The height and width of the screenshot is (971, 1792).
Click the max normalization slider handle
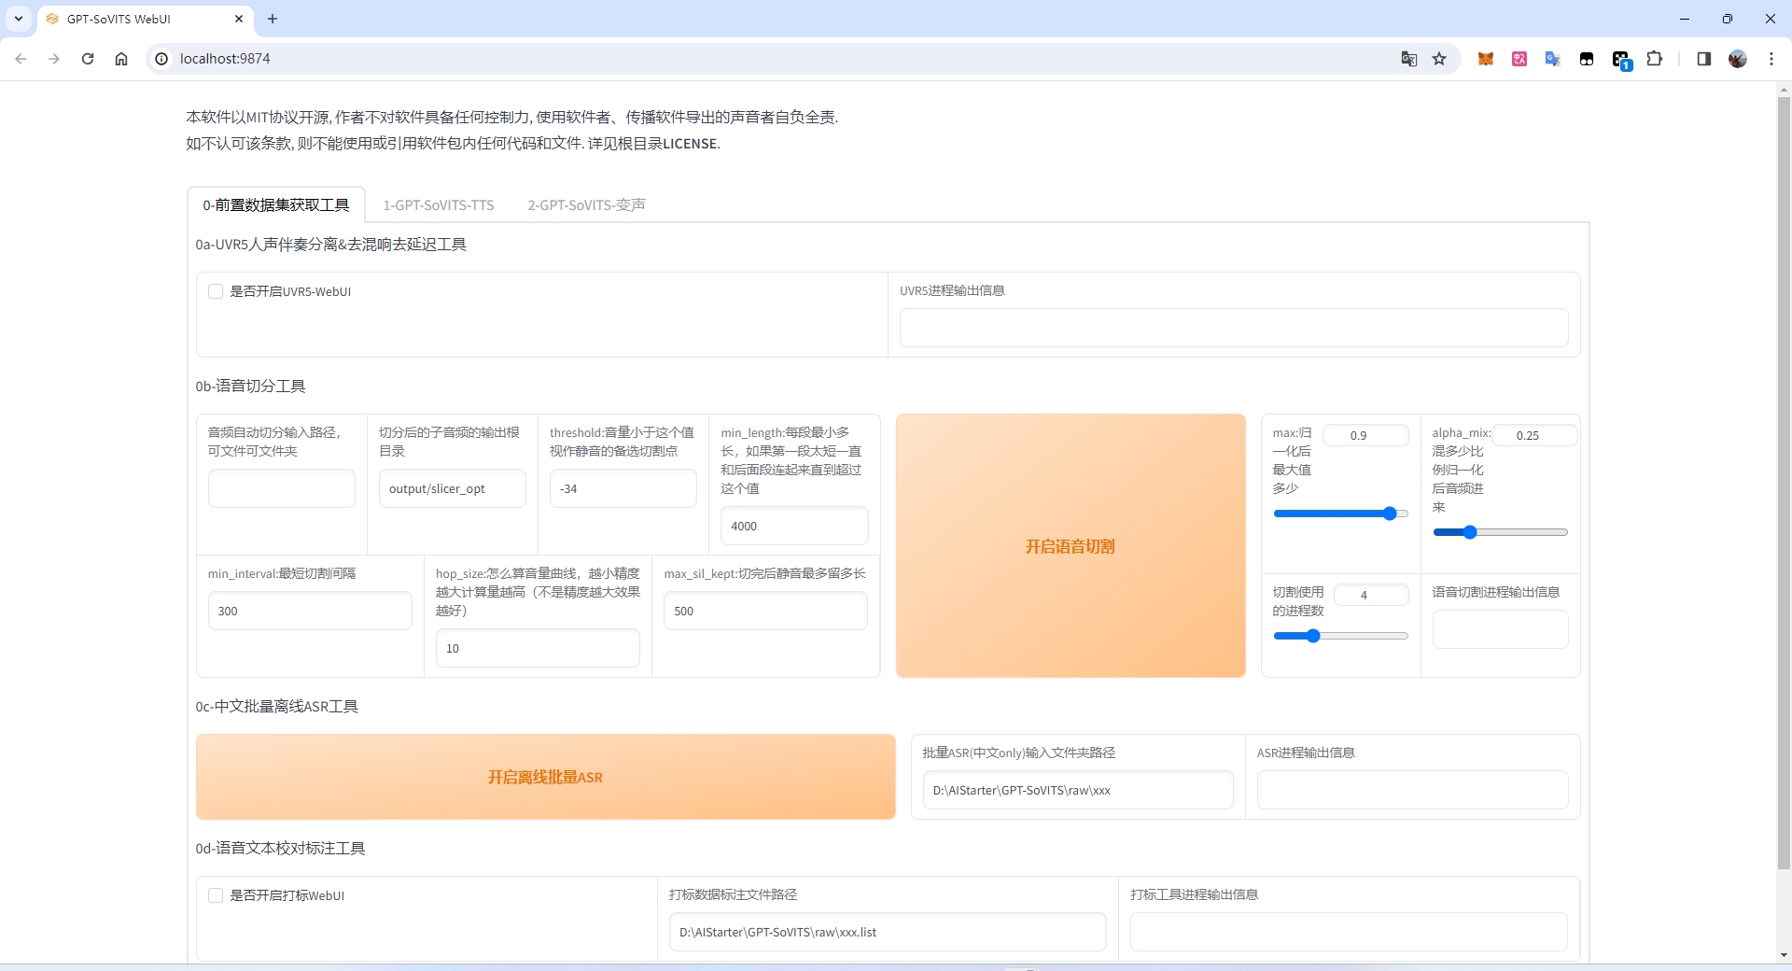click(x=1390, y=514)
